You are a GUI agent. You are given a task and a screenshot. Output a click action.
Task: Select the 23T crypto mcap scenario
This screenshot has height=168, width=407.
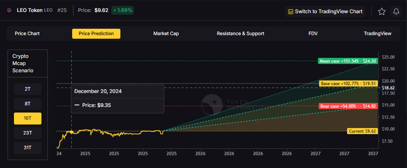click(x=28, y=133)
